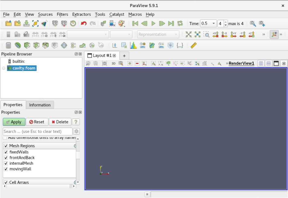Toggle the internalMesh checkbox
The image size is (288, 198).
coord(6,163)
